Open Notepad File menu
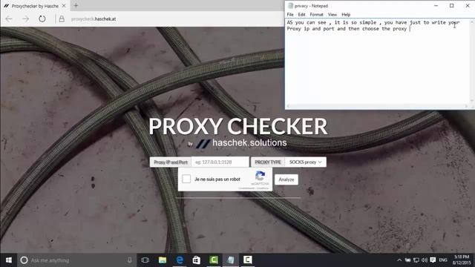The image size is (475, 267). coord(290,15)
